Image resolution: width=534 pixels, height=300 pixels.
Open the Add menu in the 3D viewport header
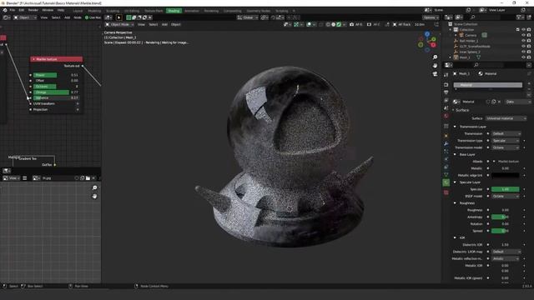[x=164, y=24]
